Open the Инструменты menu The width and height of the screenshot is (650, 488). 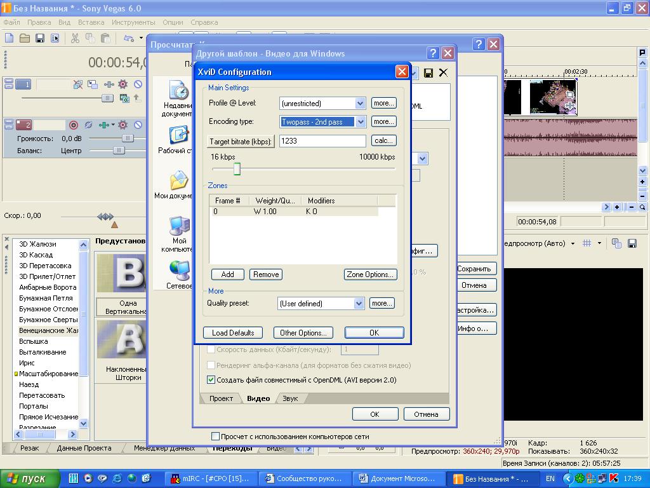[133, 22]
